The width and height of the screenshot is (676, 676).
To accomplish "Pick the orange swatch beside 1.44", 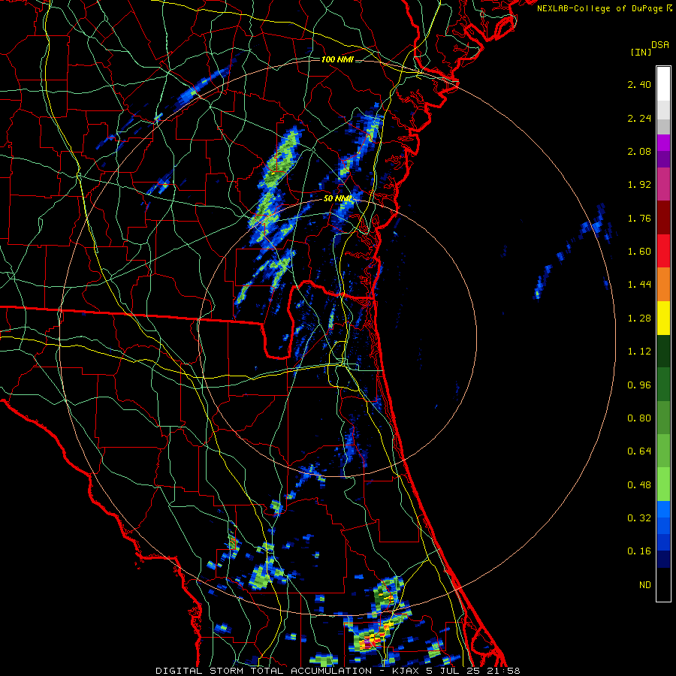I will 663,285.
